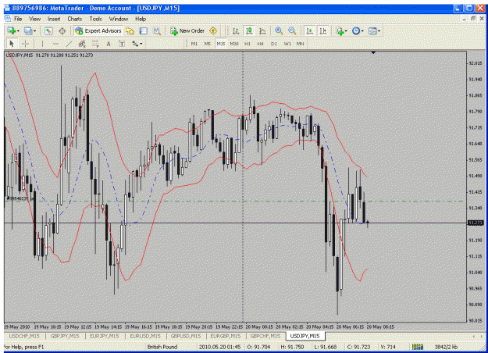Switch to H4 timeframe
Viewport: 488px width, 353px height.
(x=261, y=44)
